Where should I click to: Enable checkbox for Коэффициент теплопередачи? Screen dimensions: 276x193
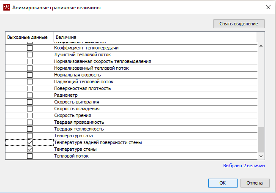(30, 48)
